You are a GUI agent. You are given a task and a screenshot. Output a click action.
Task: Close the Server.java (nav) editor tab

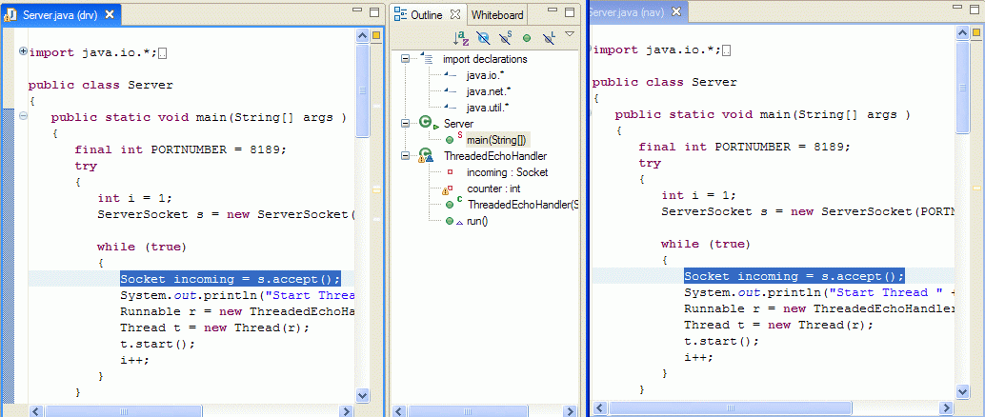tap(676, 12)
